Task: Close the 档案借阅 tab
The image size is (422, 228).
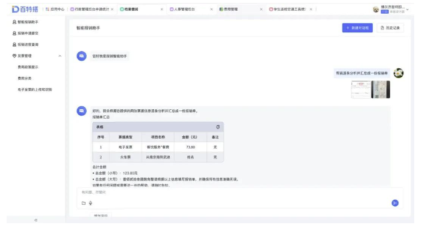Action: (x=162, y=9)
